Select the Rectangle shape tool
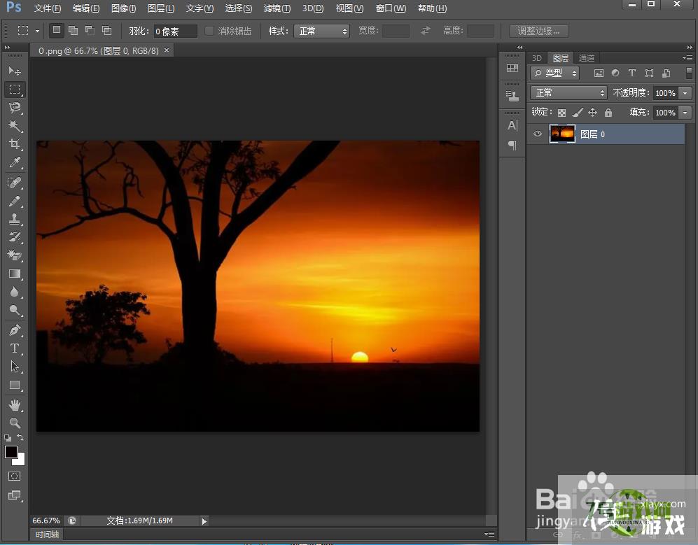The image size is (698, 545). (x=15, y=385)
